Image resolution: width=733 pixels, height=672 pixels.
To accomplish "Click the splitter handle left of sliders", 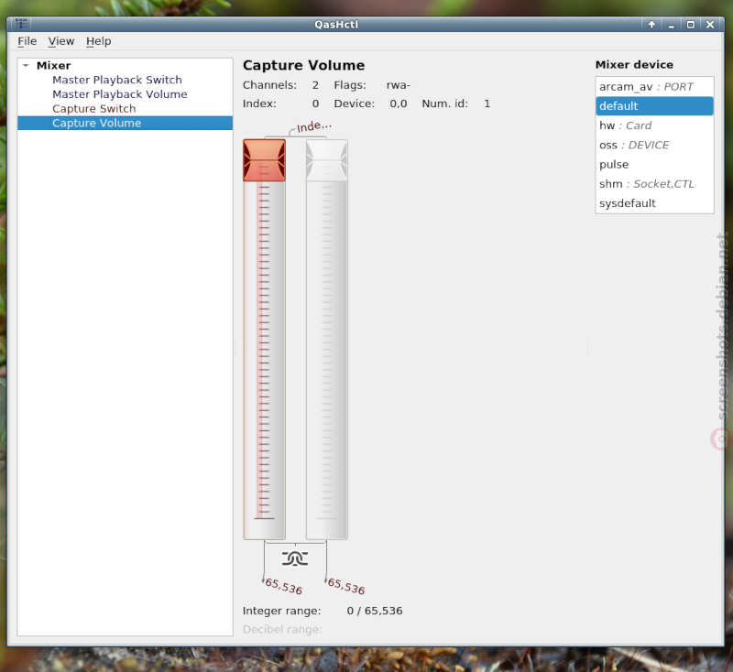I will coord(235,347).
